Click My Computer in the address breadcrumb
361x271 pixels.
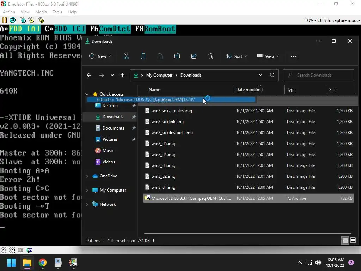click(x=159, y=75)
